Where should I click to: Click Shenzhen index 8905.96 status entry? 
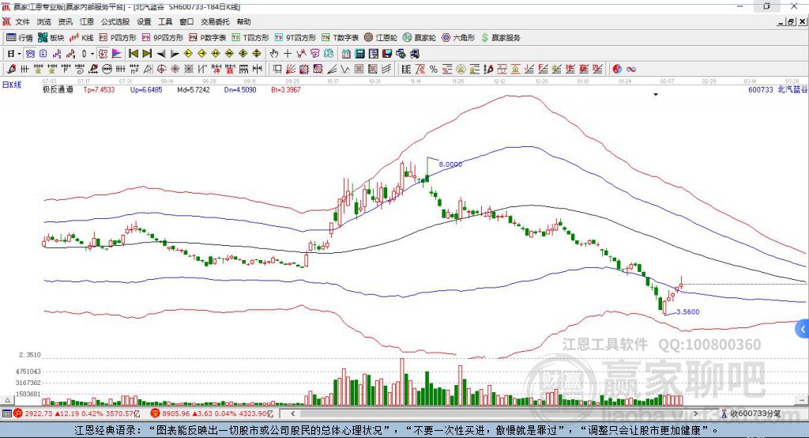click(x=212, y=413)
